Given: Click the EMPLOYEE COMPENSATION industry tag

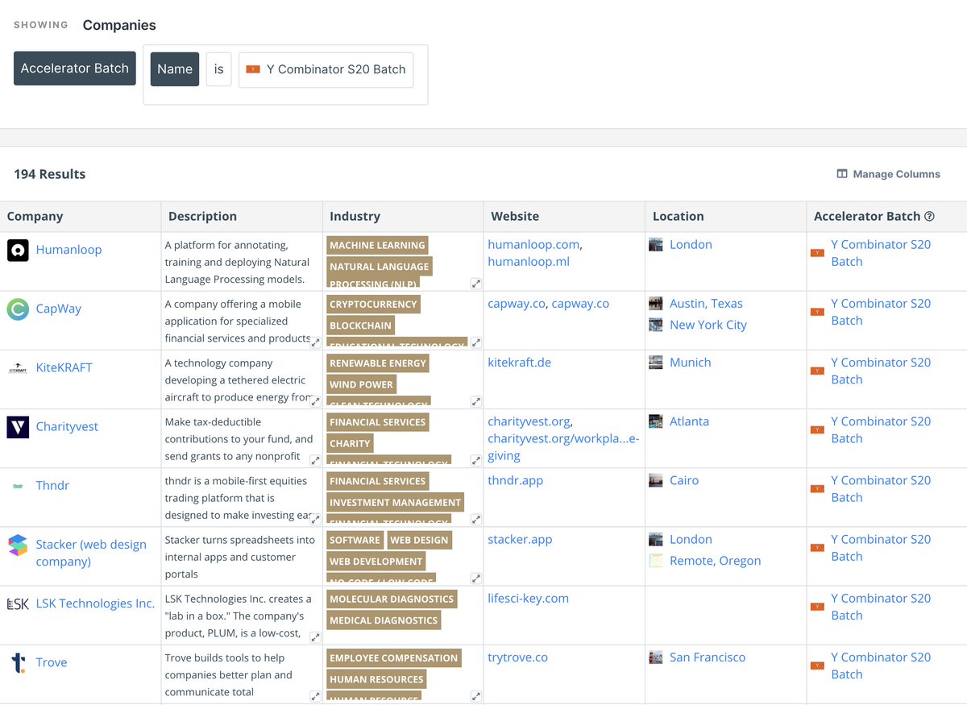Looking at the screenshot, I should (393, 657).
